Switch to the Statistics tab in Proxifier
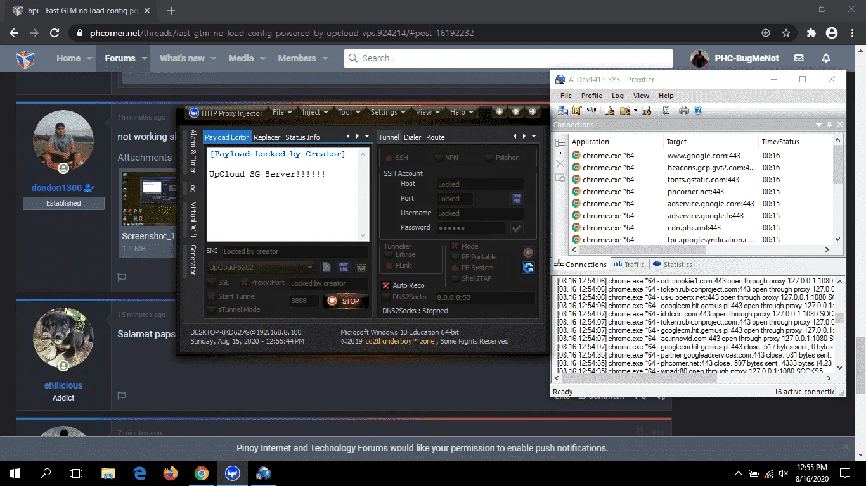The height and width of the screenshot is (486, 866). tap(673, 265)
